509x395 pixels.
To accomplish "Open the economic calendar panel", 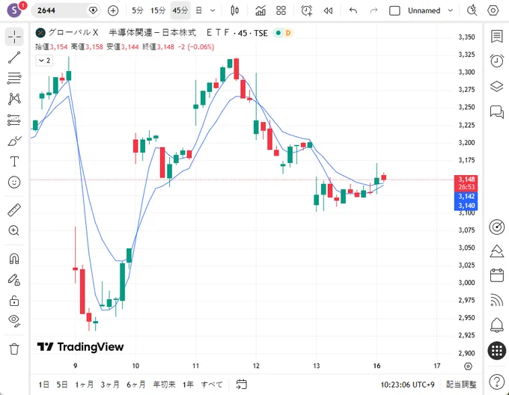I will coord(497,275).
